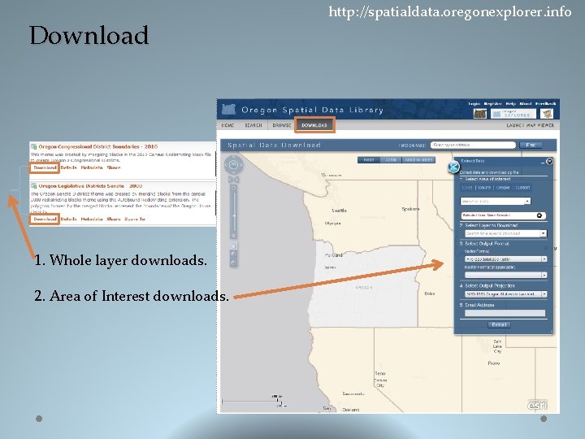Close the Extract Data panel
Screen dimensions: 585x439
tap(549, 161)
